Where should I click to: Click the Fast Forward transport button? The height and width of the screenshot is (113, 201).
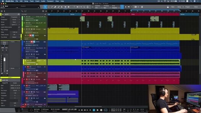click(85, 110)
